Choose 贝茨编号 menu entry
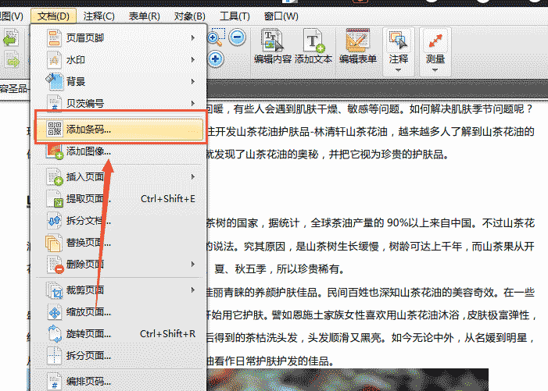The width and height of the screenshot is (548, 391). click(119, 103)
